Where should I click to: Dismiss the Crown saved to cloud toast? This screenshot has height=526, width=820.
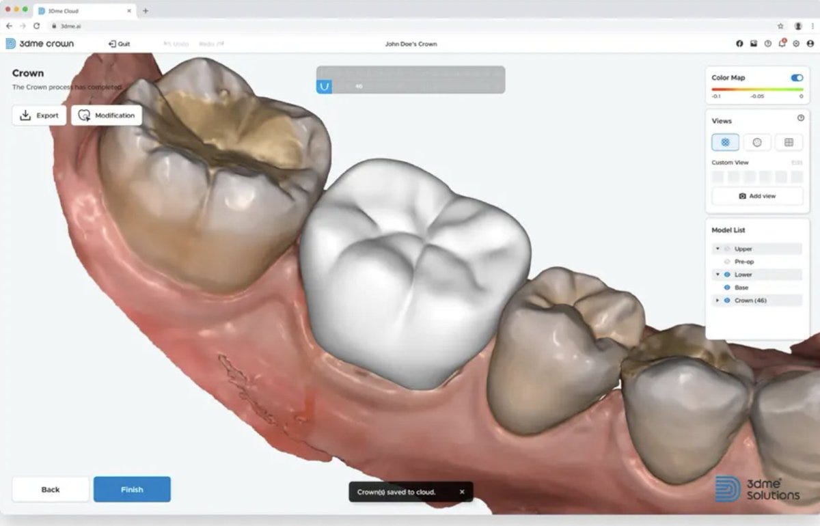point(461,491)
